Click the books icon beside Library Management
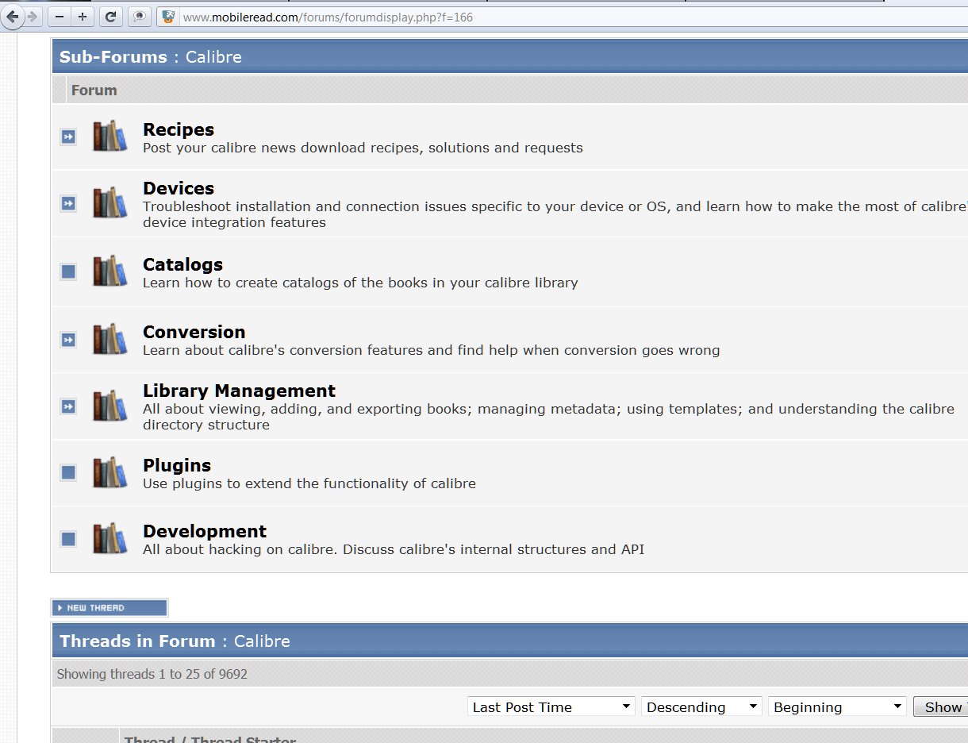The image size is (968, 743). (109, 406)
